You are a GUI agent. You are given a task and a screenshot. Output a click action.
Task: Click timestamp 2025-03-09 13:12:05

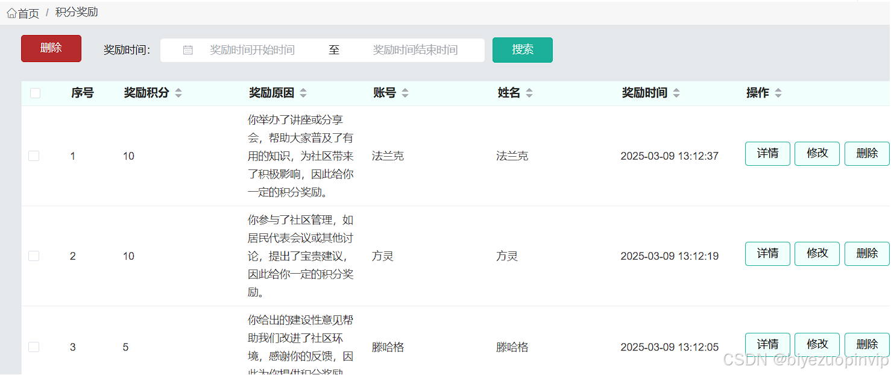[x=670, y=347]
